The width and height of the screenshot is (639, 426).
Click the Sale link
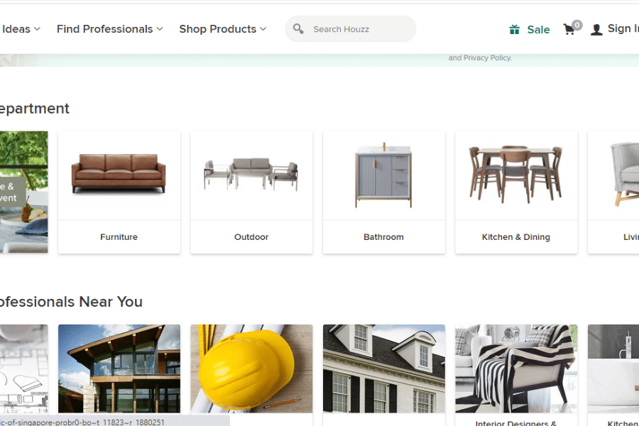538,29
